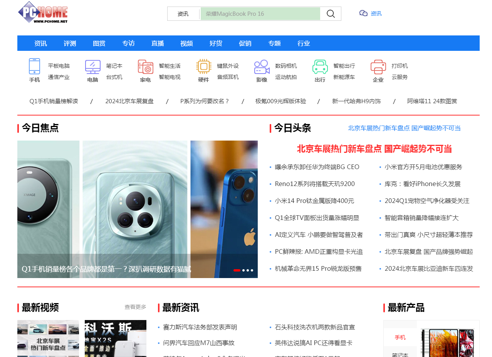The image size is (492, 357).
Task: Open the 评测 navigation tab
Action: coord(70,43)
